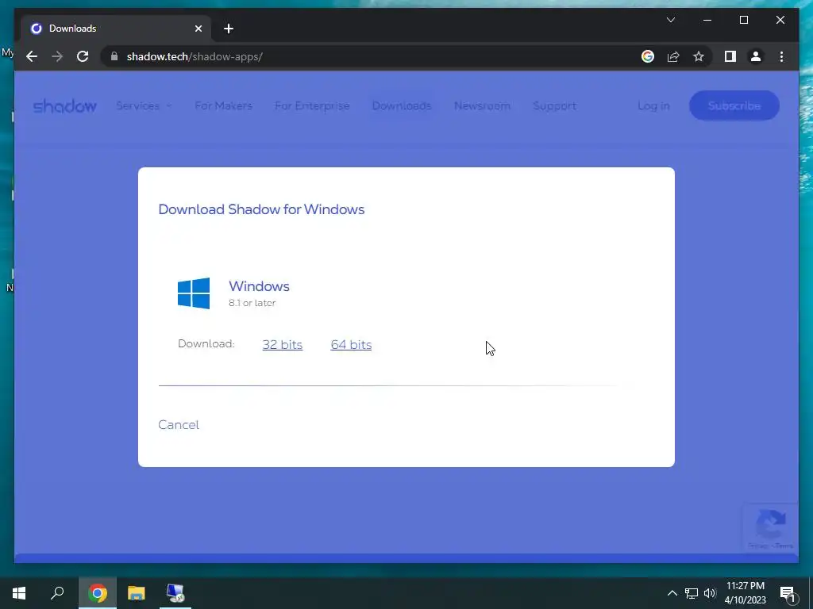Viewport: 813px width, 609px height.
Task: Open the Chrome profile menu
Action: click(x=756, y=56)
